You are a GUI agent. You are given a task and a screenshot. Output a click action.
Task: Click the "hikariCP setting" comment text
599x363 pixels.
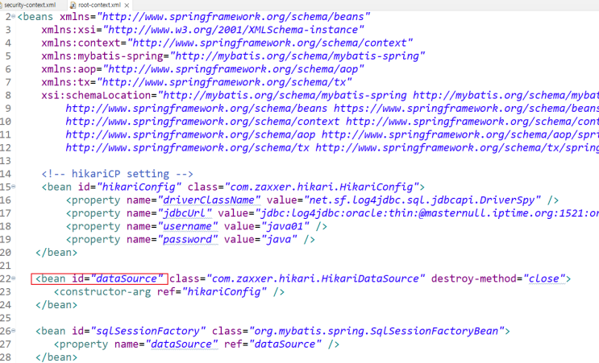pyautogui.click(x=120, y=174)
